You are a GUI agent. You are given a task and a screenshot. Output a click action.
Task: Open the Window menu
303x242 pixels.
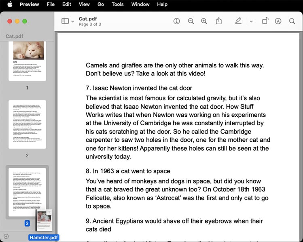pos(140,4)
